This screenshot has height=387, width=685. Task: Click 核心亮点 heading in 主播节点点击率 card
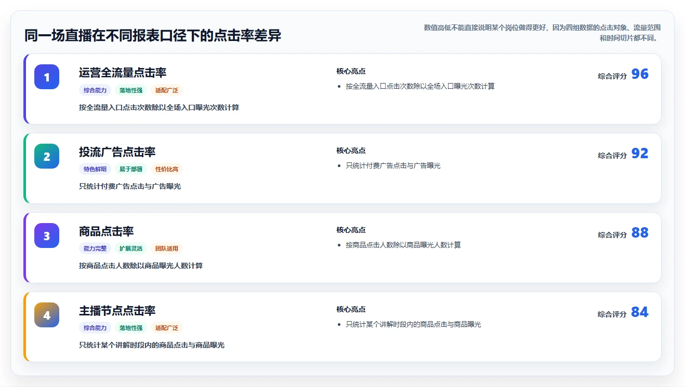click(351, 309)
